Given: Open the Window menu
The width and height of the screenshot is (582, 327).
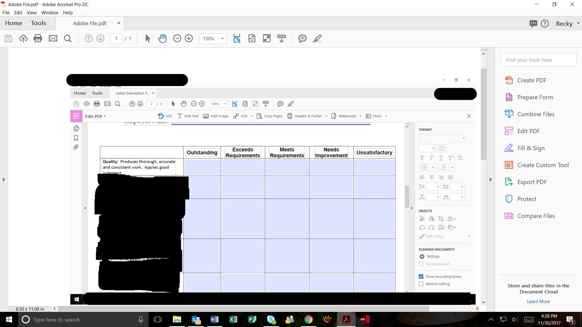Looking at the screenshot, I should 50,13.
